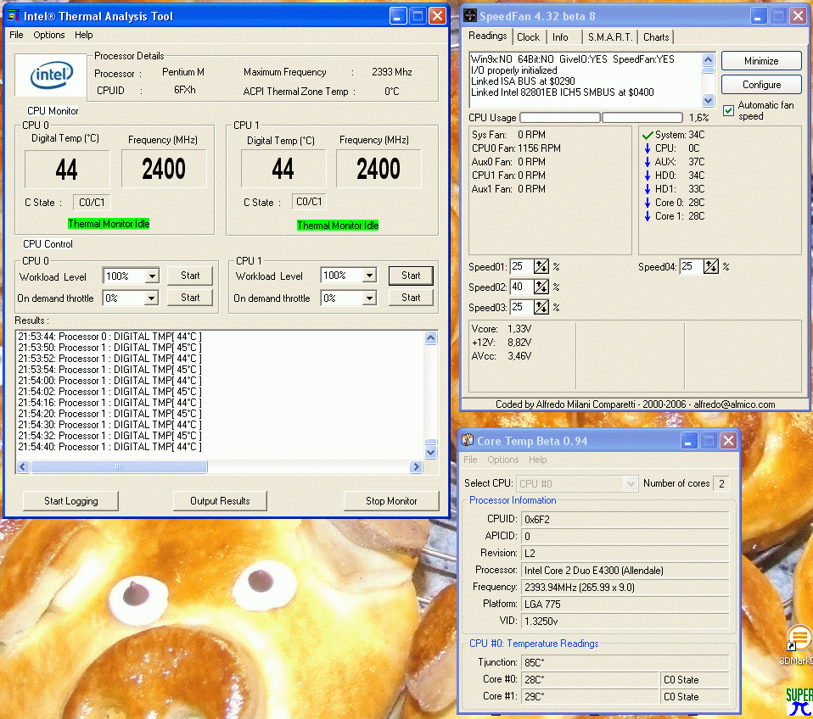Click blue down arrow icon beside CPU 0C

pos(647,148)
